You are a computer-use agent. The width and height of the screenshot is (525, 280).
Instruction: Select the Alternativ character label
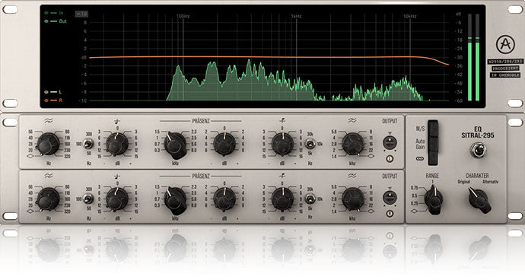tap(490, 182)
